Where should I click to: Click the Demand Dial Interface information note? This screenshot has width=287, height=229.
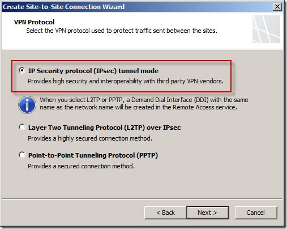tap(144, 104)
